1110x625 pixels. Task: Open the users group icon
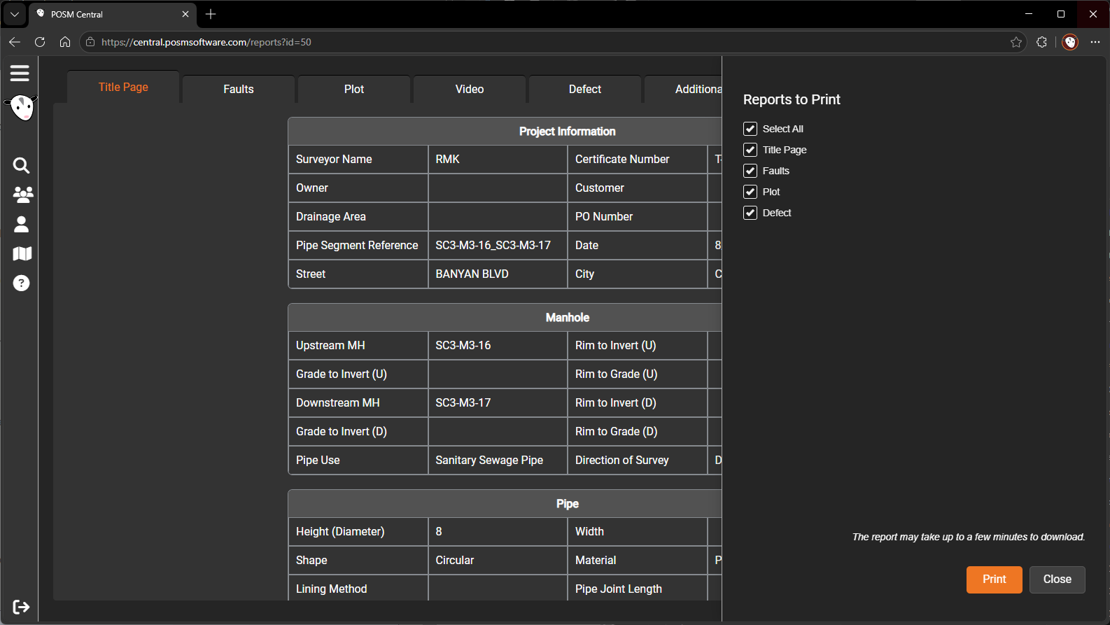click(22, 195)
